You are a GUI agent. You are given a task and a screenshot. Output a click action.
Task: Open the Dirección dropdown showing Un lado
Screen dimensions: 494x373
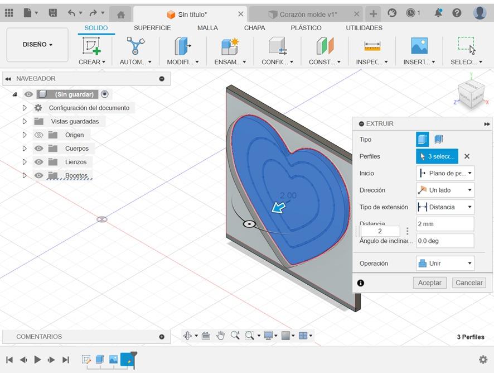[x=445, y=190]
